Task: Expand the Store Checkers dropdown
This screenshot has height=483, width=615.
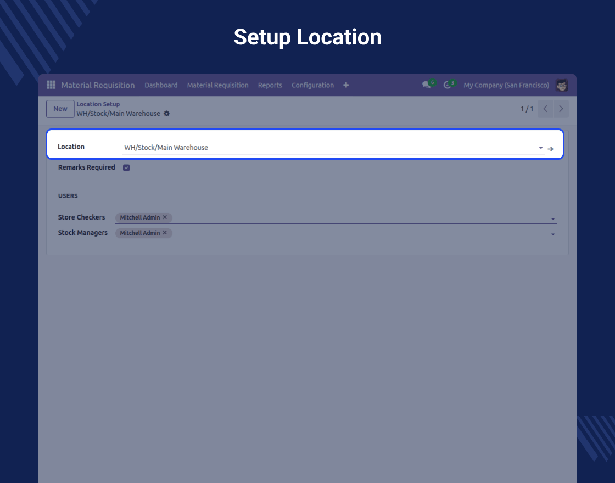Action: 552,219
